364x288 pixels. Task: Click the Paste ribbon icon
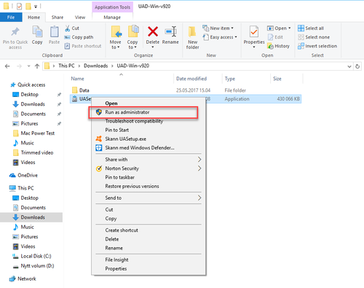[x=54, y=32]
